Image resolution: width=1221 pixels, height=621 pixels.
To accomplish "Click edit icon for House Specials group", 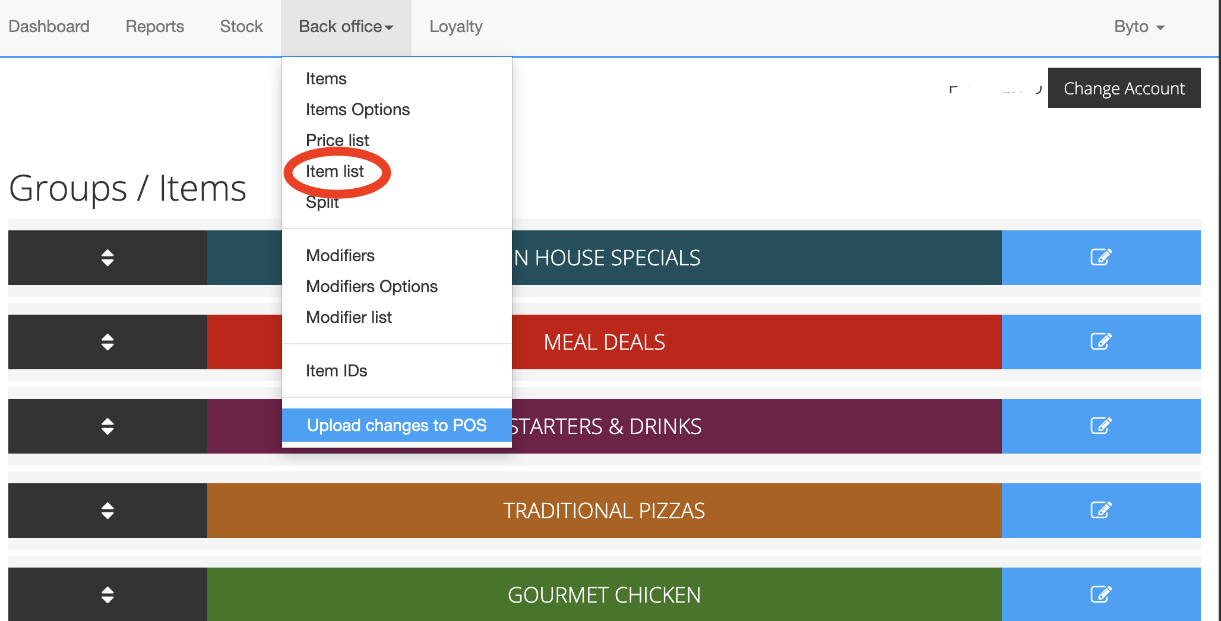I will pyautogui.click(x=1100, y=258).
